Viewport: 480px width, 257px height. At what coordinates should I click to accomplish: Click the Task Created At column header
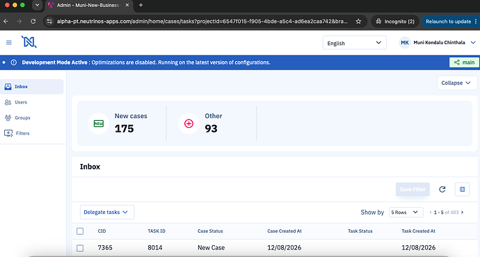(x=419, y=231)
